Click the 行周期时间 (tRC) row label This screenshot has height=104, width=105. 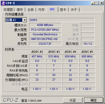(17, 80)
